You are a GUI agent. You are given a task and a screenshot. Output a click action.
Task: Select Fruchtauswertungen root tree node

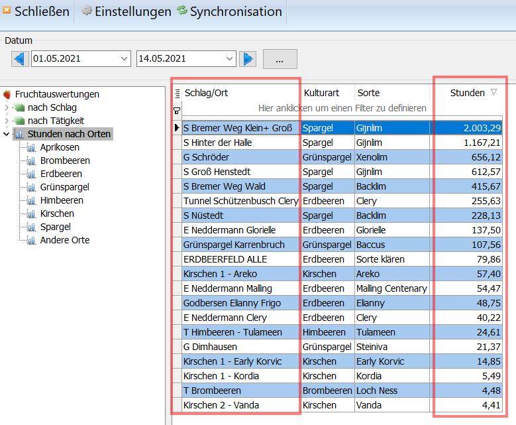click(x=57, y=95)
